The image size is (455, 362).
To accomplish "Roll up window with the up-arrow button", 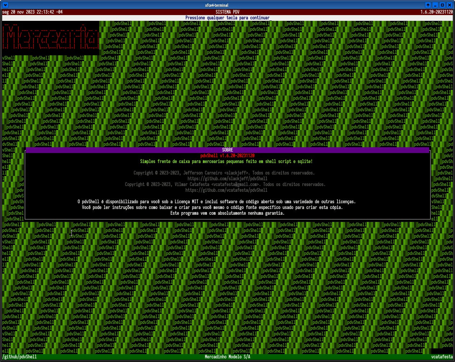I will click(x=428, y=5).
